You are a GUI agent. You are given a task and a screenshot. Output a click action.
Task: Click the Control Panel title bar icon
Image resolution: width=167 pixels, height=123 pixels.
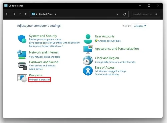6,6
